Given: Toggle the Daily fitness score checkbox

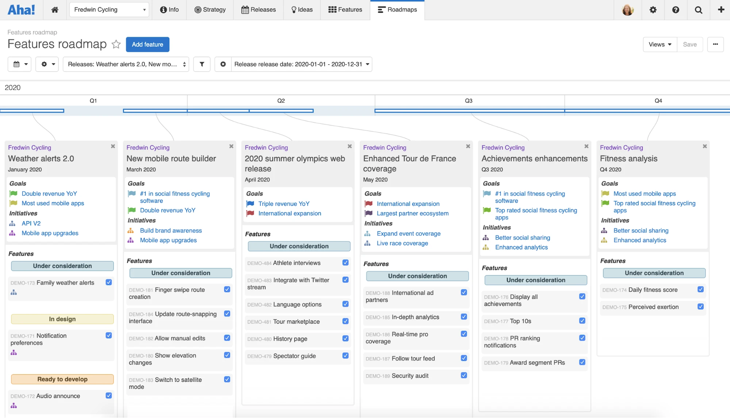Looking at the screenshot, I should click(700, 289).
